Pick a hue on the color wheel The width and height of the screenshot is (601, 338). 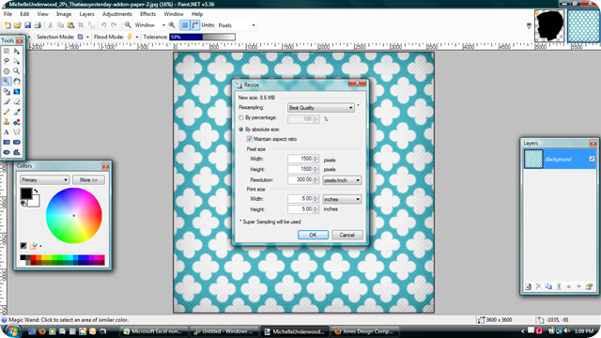(74, 215)
